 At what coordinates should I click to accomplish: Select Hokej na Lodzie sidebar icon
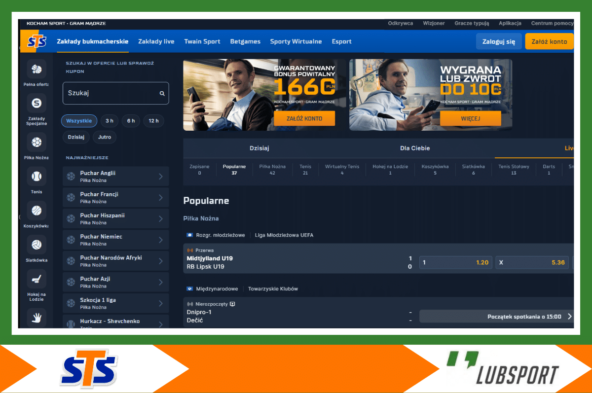[37, 279]
